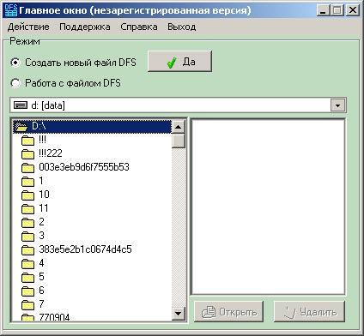
Task: Click the folder icon next to '!!!222'
Action: (27, 153)
